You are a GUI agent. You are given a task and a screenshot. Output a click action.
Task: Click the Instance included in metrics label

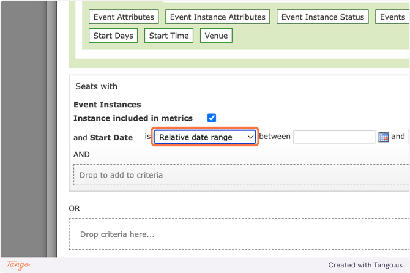(133, 118)
